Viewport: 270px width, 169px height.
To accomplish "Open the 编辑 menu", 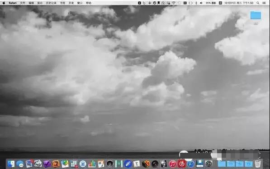I will tap(31, 3).
